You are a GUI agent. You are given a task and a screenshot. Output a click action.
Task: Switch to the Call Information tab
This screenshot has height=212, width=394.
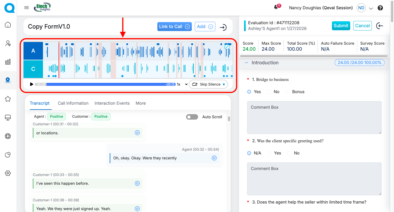73,103
